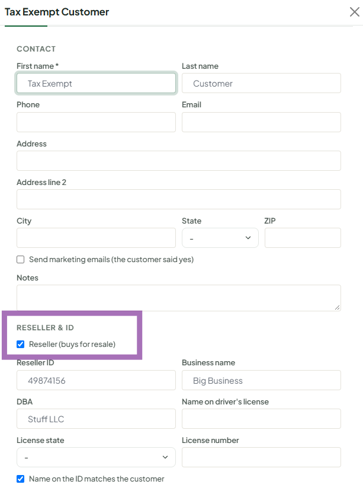Click the First name input field
This screenshot has width=363, height=494.
pyautogui.click(x=97, y=83)
